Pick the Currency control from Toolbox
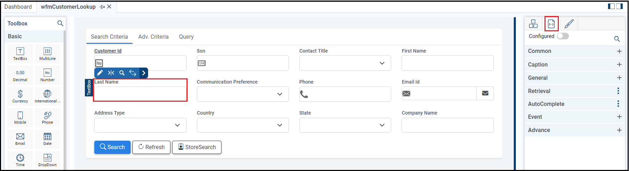 (20, 96)
